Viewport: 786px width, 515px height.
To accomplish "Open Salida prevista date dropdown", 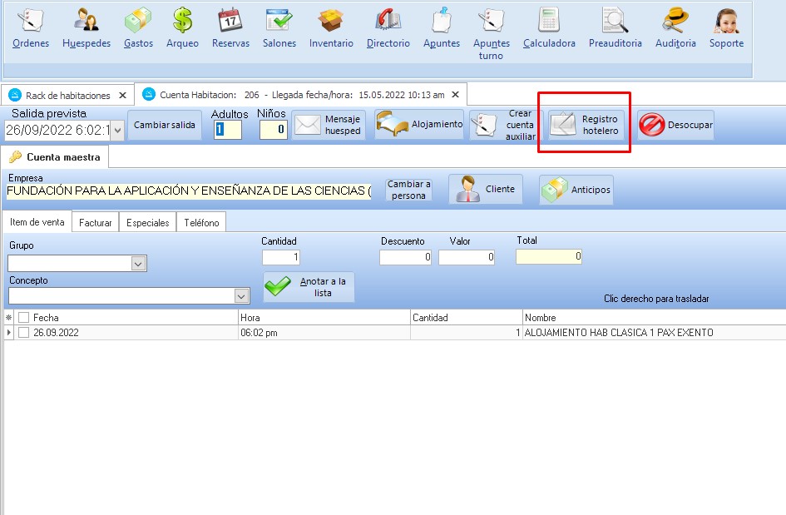I will pyautogui.click(x=117, y=131).
